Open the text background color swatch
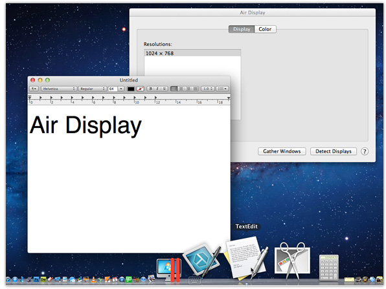Image resolution: width=386 pixels, height=289 pixels. [141, 89]
